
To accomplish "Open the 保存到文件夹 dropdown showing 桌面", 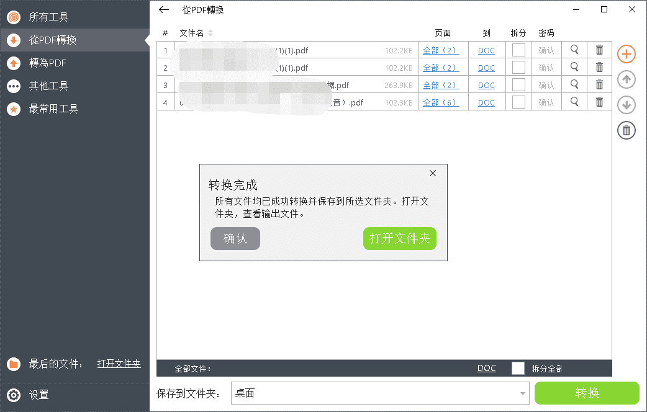I will (380, 393).
